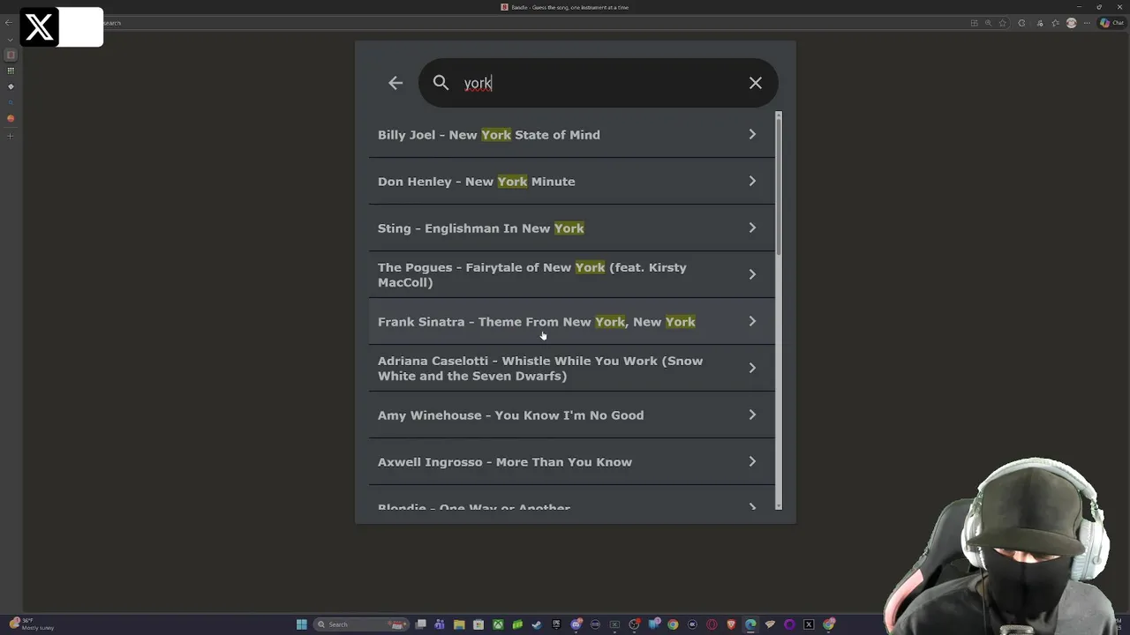Open the zoom magnifier in the address bar
This screenshot has width=1130, height=635.
[x=988, y=23]
